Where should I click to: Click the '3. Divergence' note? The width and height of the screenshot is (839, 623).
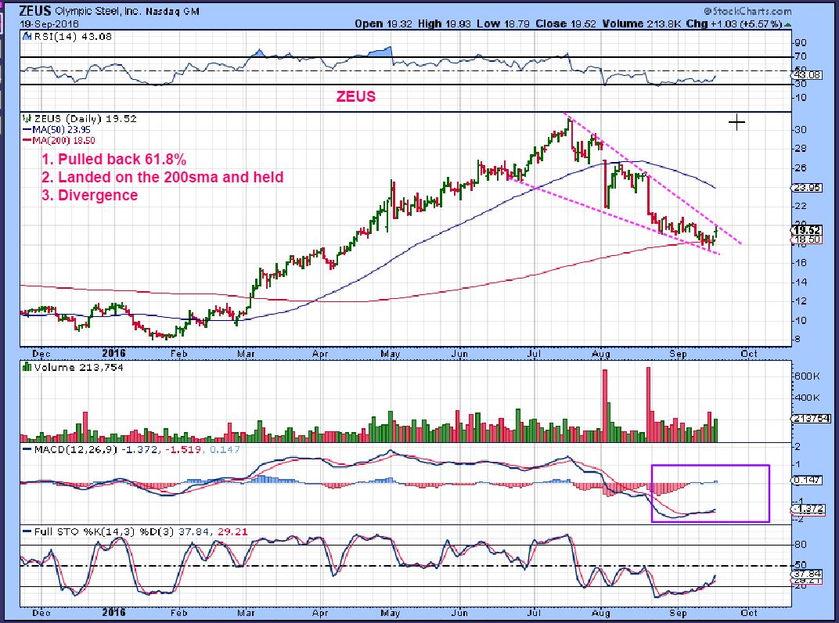click(x=89, y=195)
